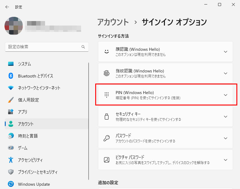Maximize the 設定 window
This screenshot has height=189, width=240.
220,5
